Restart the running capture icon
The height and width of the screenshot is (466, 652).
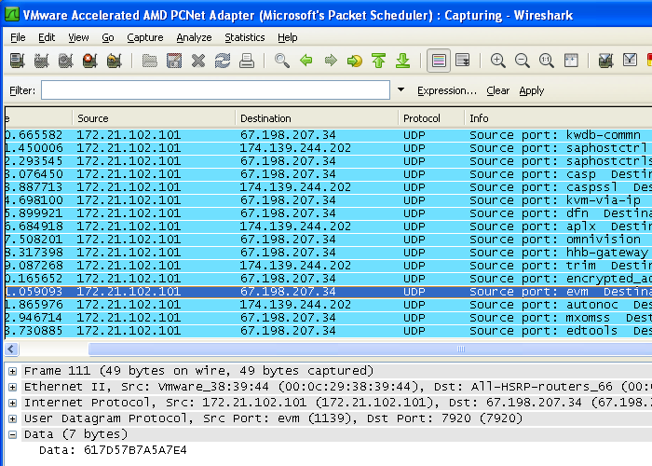[x=114, y=61]
